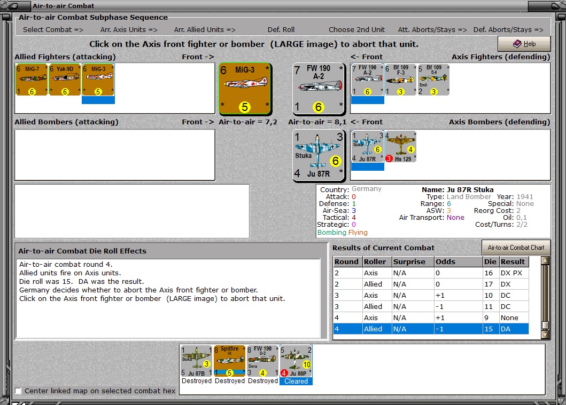Viewport: 566px width, 405px height.
Task: Click the Air Transport None value
Action: [x=455, y=218]
